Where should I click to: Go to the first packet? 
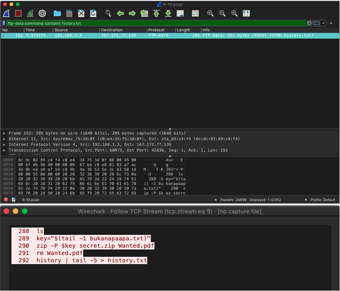coord(156,13)
